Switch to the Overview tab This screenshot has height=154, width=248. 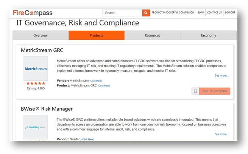tap(41, 36)
